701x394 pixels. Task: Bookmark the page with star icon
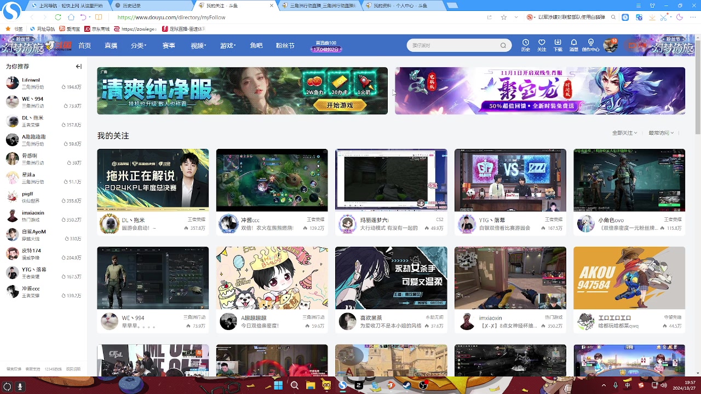504,17
